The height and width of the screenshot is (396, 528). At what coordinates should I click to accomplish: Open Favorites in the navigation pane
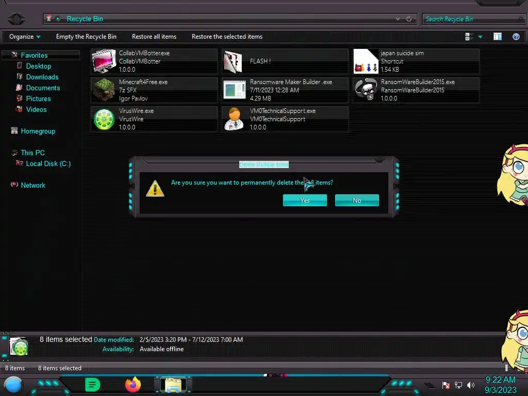[34, 55]
